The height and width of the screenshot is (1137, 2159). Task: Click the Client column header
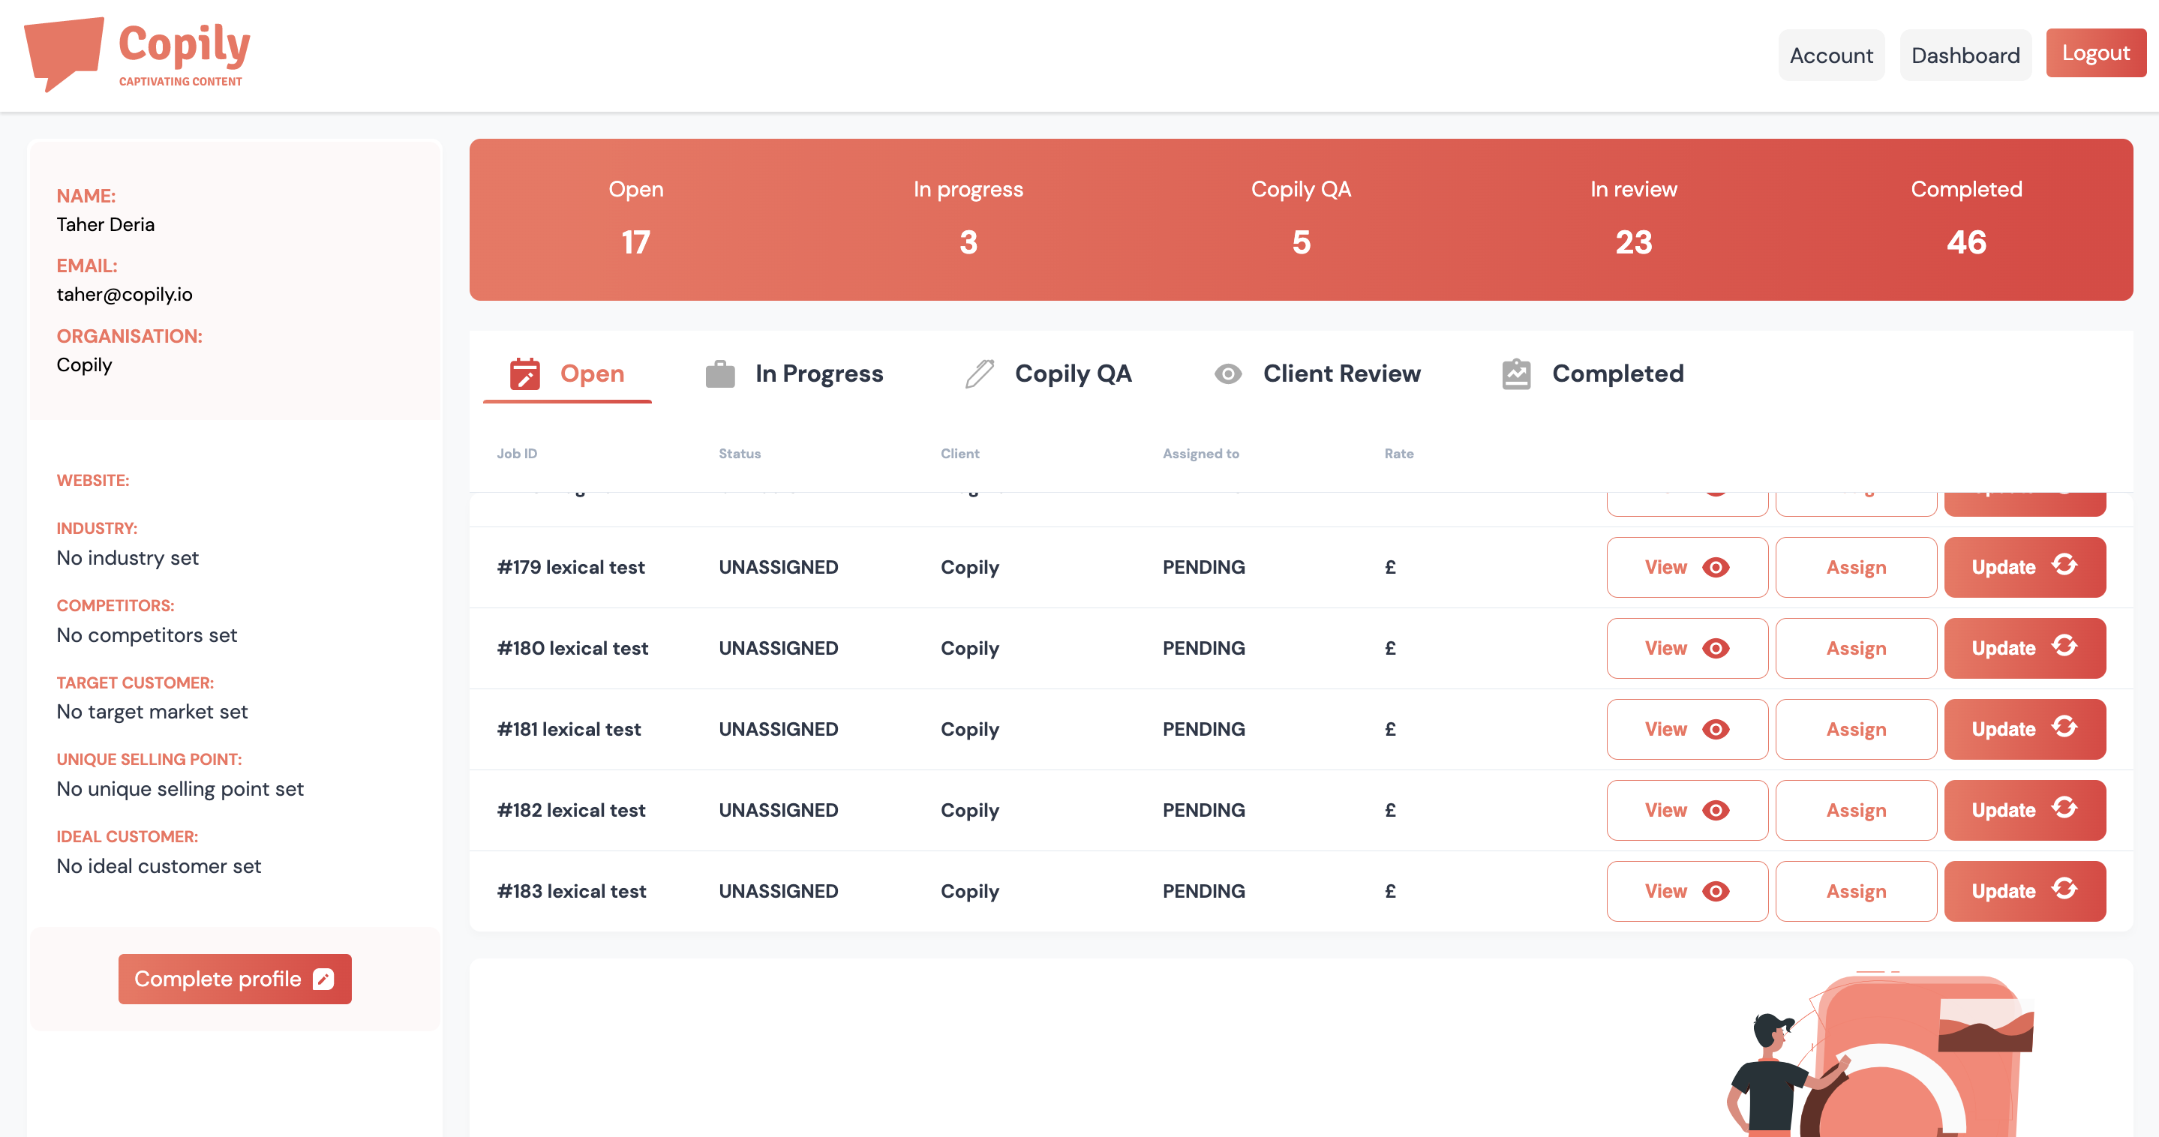coord(959,453)
